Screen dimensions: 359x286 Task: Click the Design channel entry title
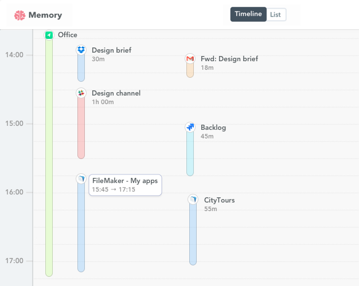(x=116, y=93)
